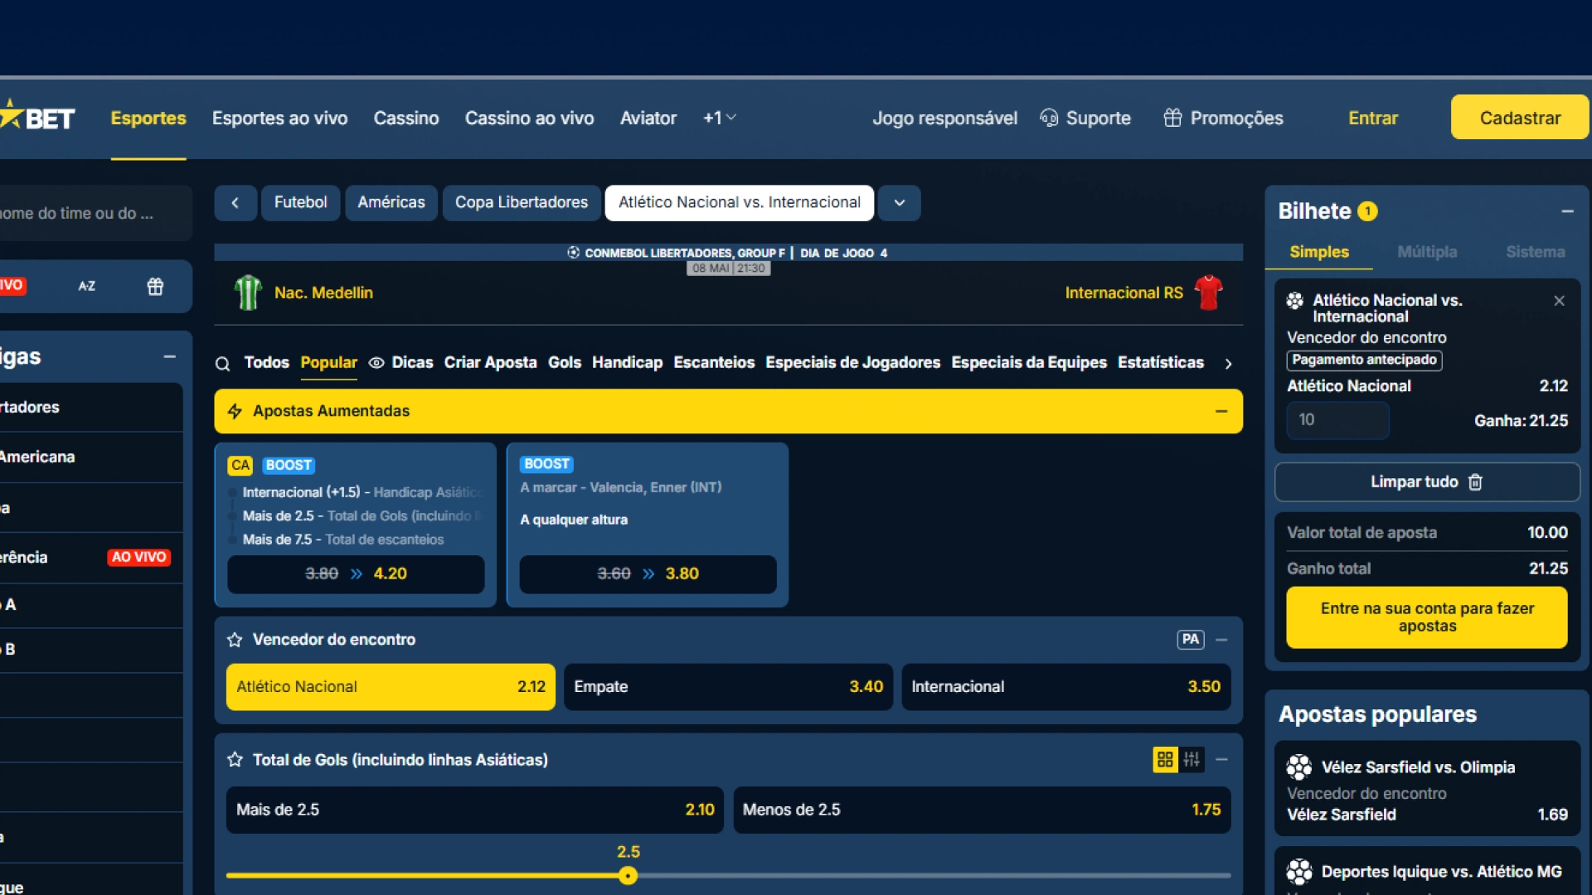Show more market tabs with right arrow
The height and width of the screenshot is (895, 1592).
1228,364
